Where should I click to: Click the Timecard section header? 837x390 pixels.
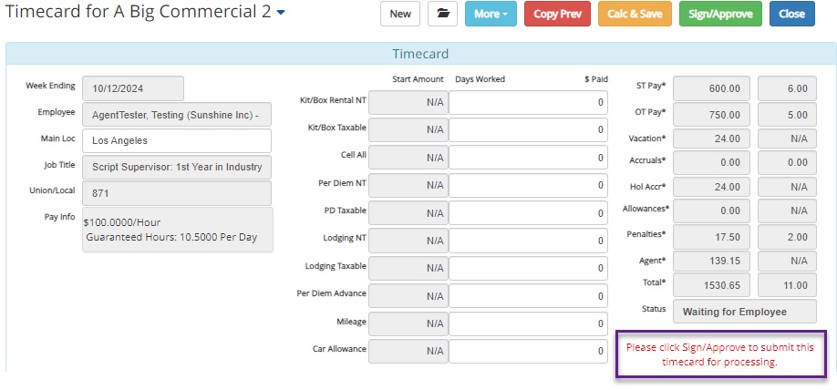point(420,54)
